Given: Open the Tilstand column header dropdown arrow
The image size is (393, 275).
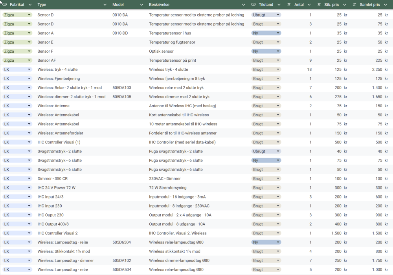Looking at the screenshot, I should (x=279, y=5).
